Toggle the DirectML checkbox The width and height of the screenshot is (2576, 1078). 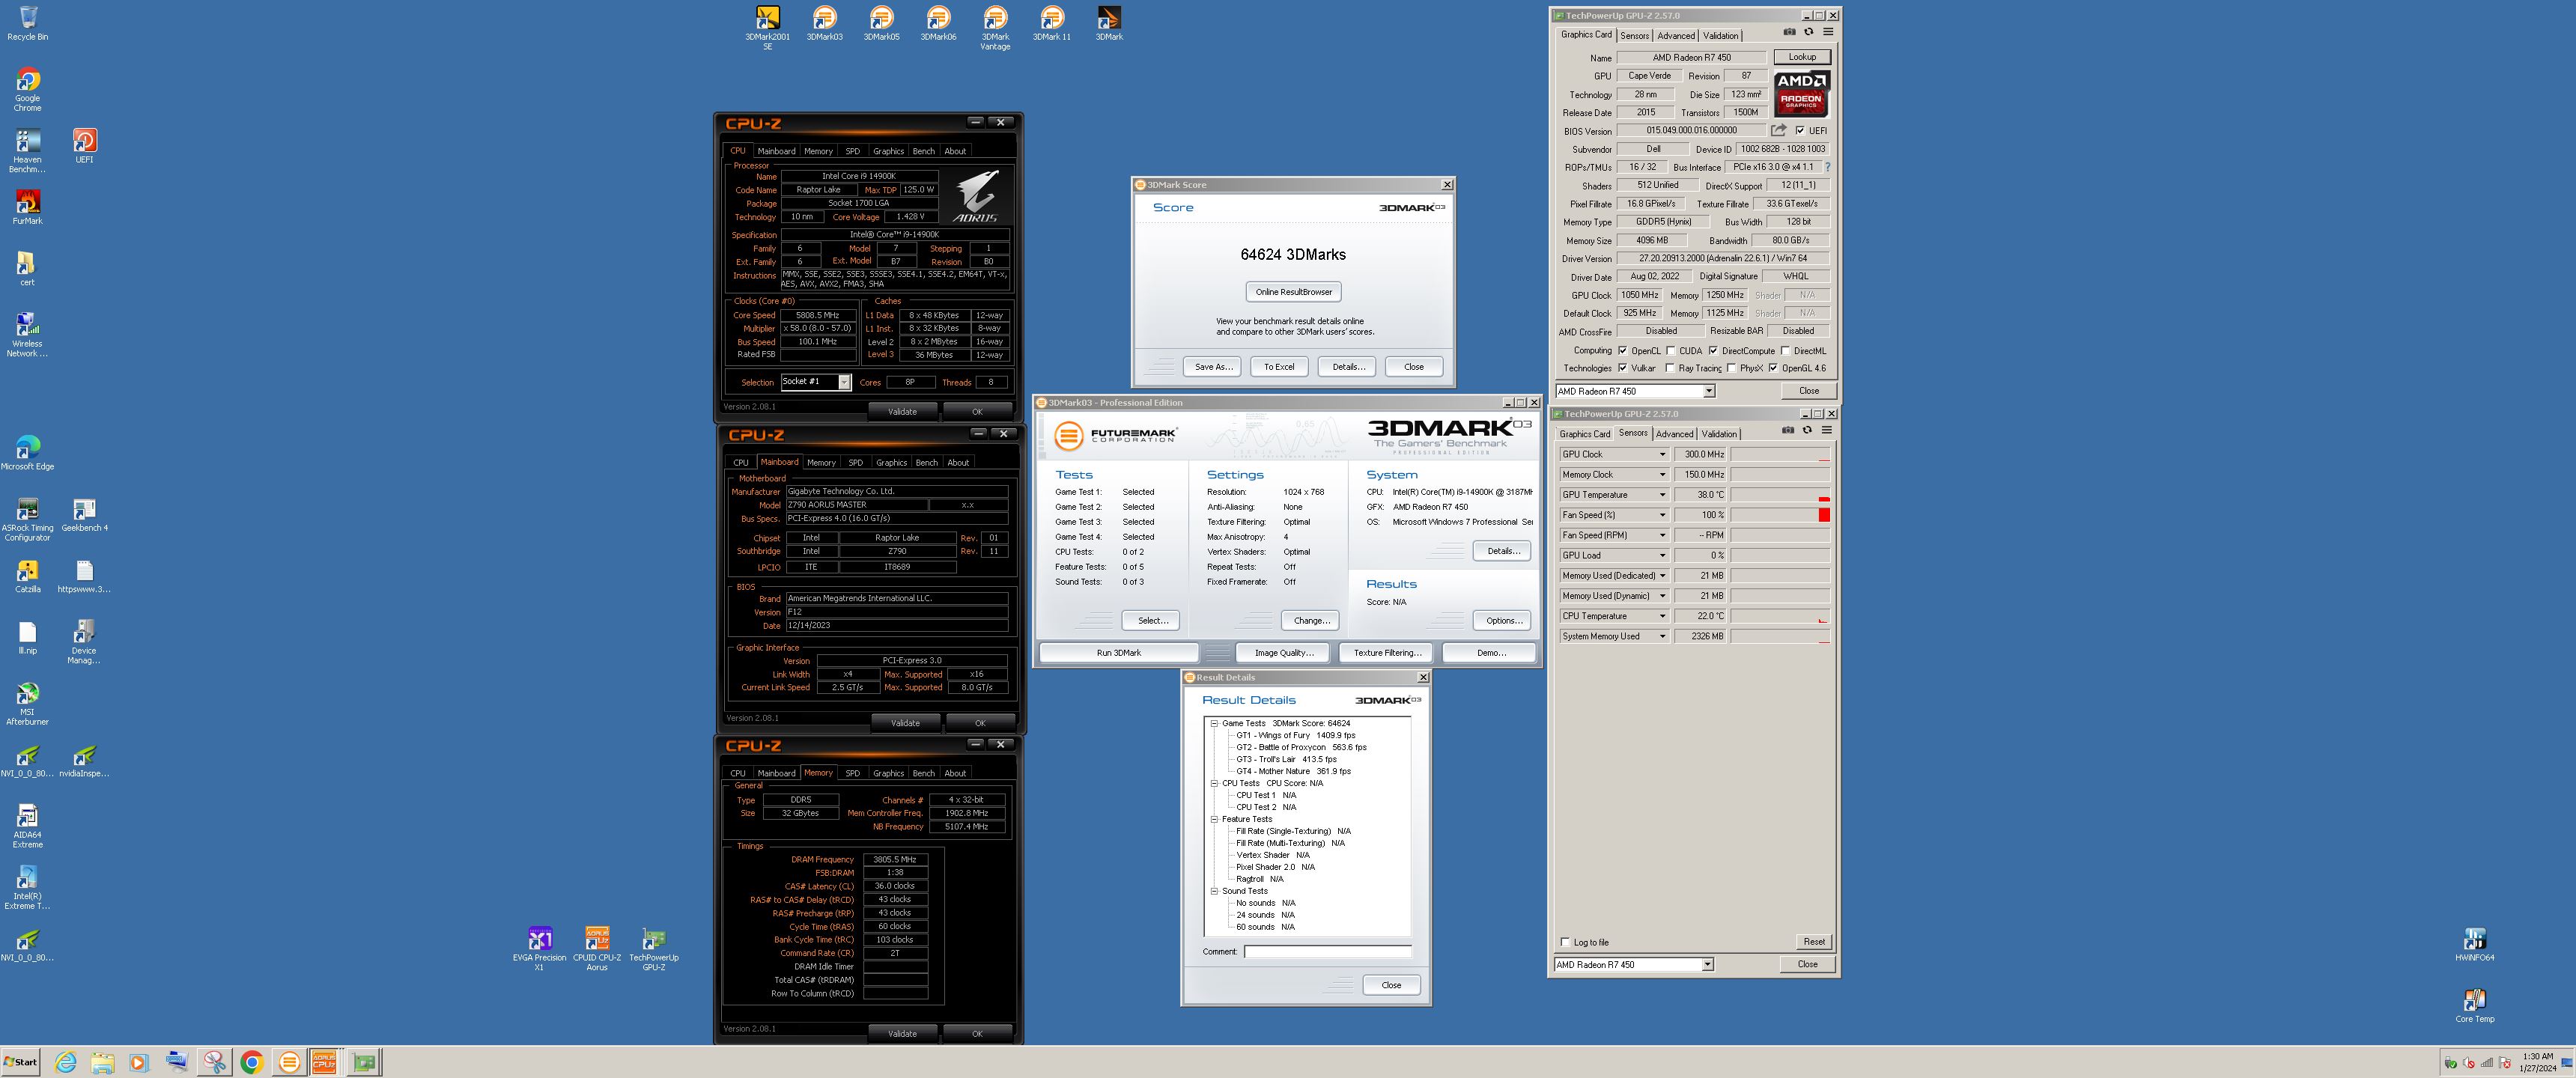[x=1785, y=351]
